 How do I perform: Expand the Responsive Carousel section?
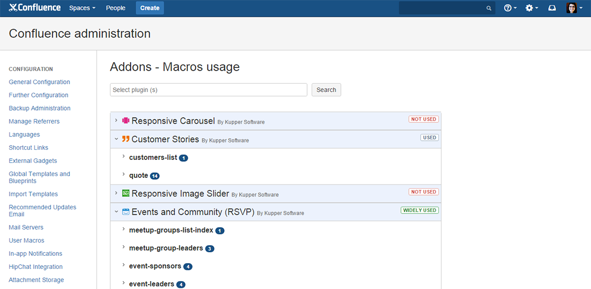[x=116, y=121]
